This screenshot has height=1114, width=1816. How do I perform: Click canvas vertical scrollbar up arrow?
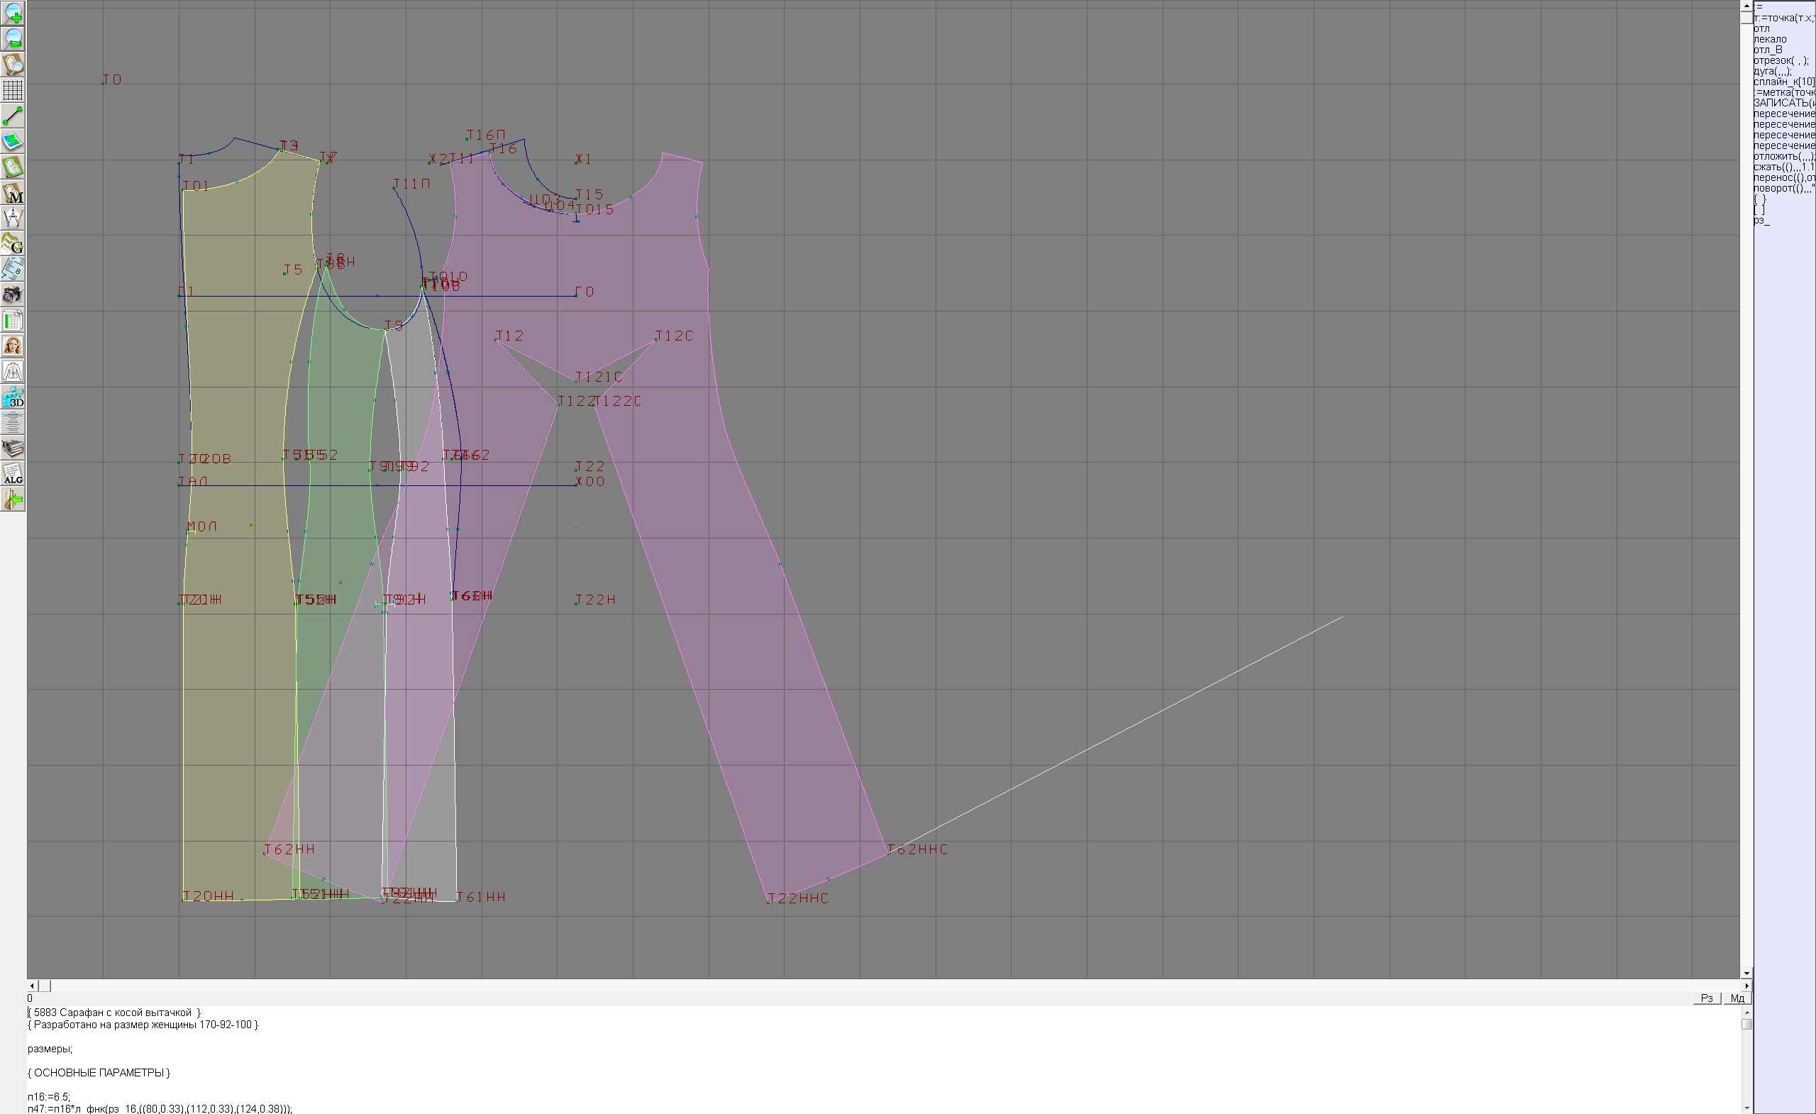click(1746, 5)
